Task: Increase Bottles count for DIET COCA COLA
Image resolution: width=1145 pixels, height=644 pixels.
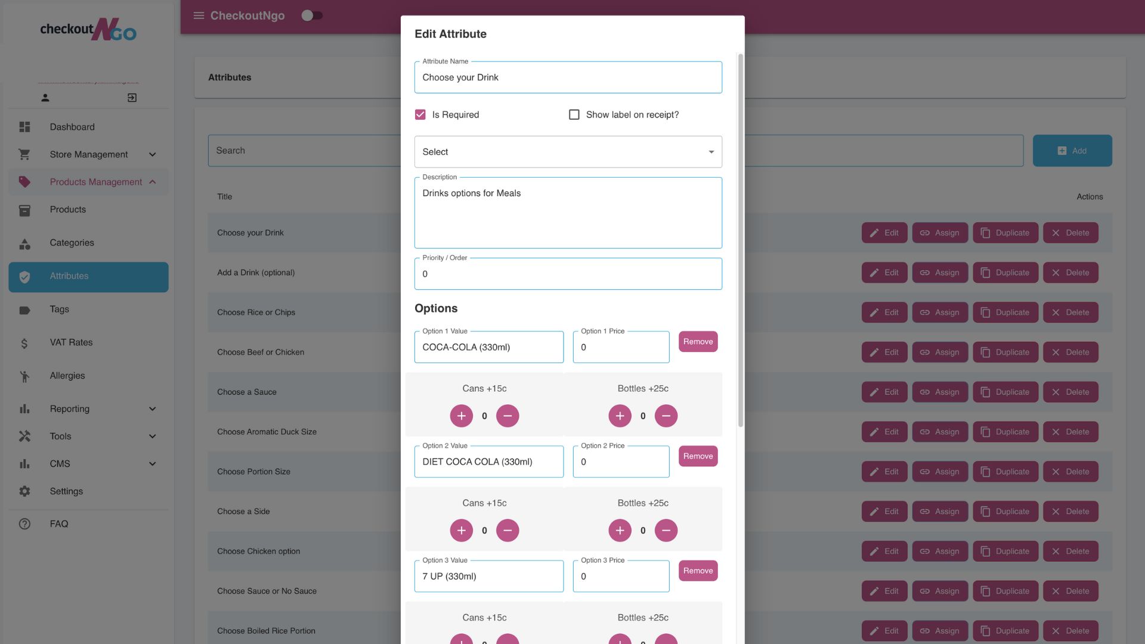Action: click(620, 530)
